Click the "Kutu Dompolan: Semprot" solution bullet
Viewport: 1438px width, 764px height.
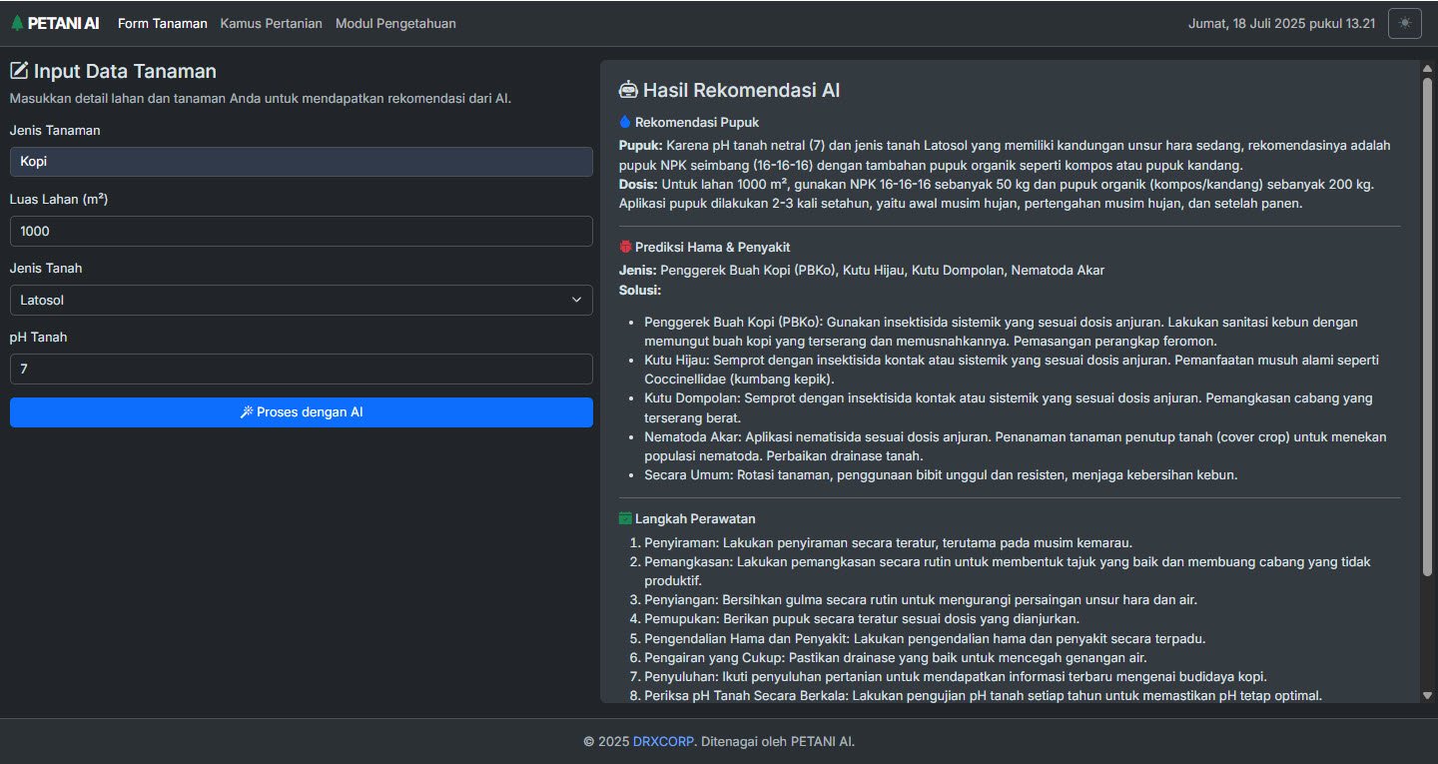(x=1009, y=407)
